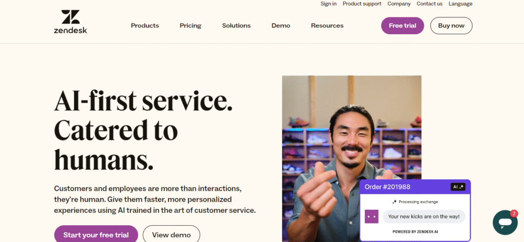Open the chat messenger widget
Viewport: 524px width, 242px height.
[x=505, y=223]
